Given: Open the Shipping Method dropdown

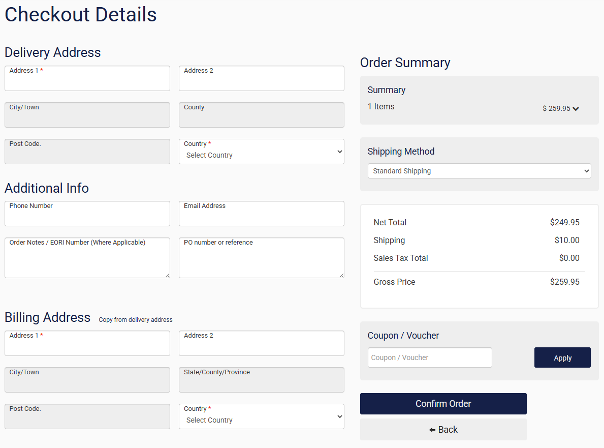Looking at the screenshot, I should point(479,171).
